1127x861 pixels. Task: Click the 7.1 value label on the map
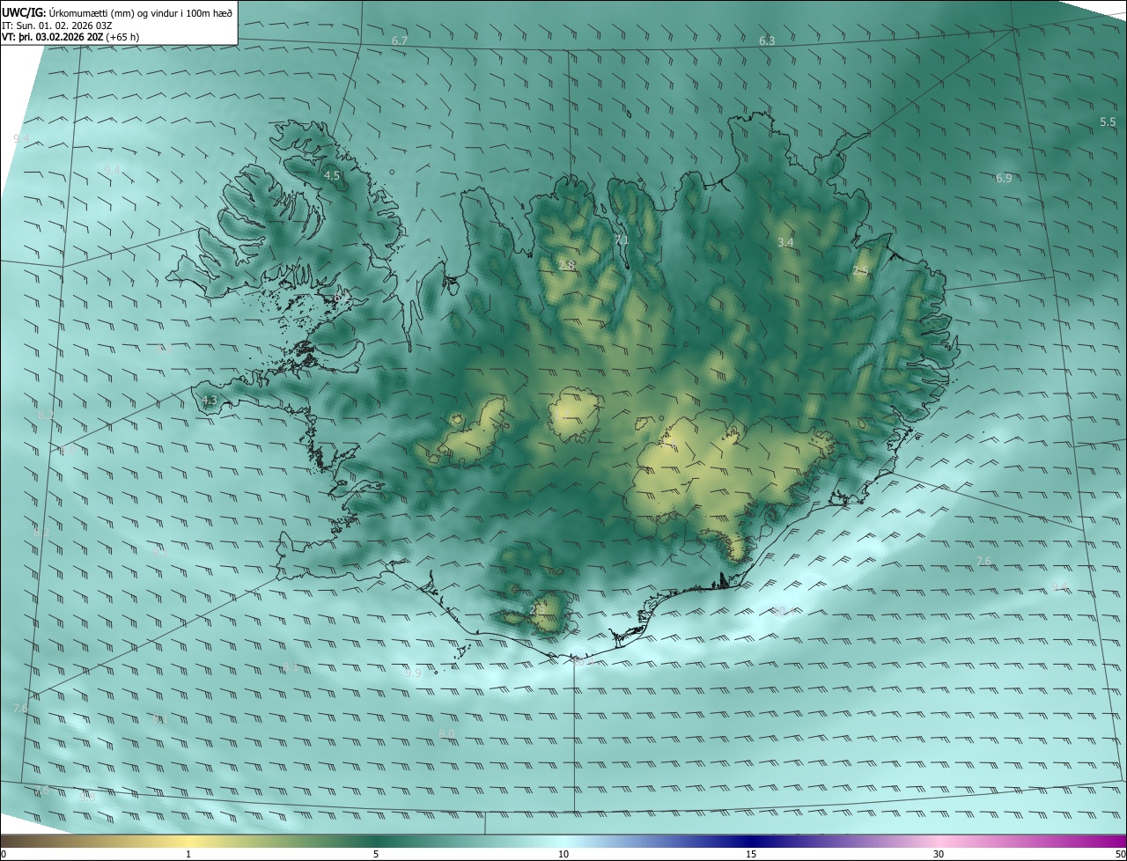(622, 240)
